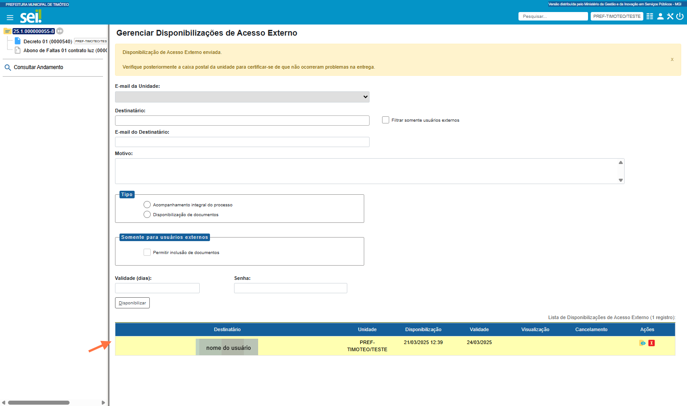Click the Disponibilização column header
The width and height of the screenshot is (687, 406).
tap(423, 329)
